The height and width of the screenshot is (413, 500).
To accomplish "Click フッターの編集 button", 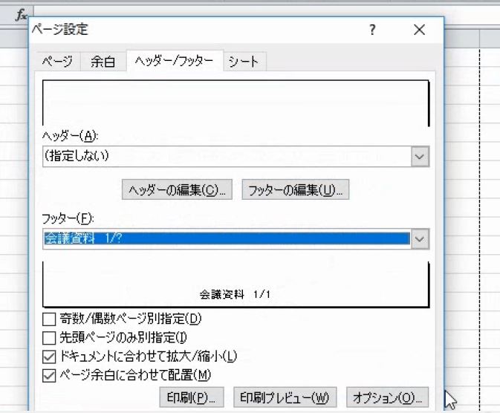I will [295, 189].
